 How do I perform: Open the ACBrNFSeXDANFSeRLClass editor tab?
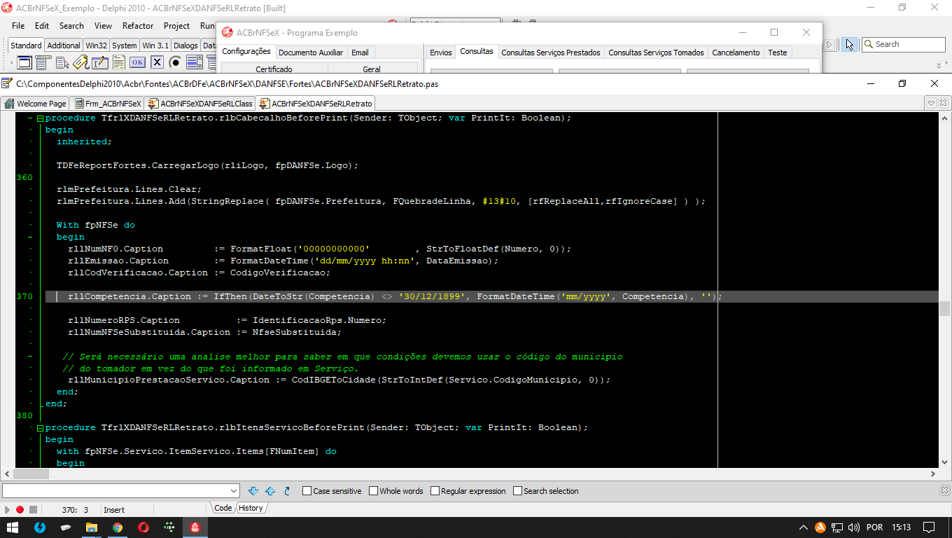tap(200, 104)
